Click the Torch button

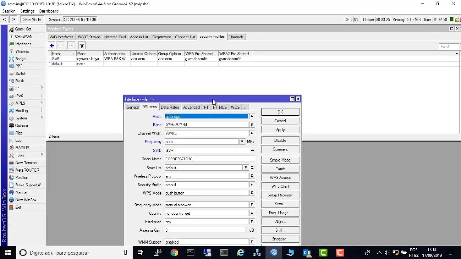point(280,169)
